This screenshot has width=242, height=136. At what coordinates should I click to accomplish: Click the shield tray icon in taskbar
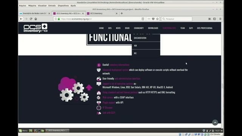point(204,131)
